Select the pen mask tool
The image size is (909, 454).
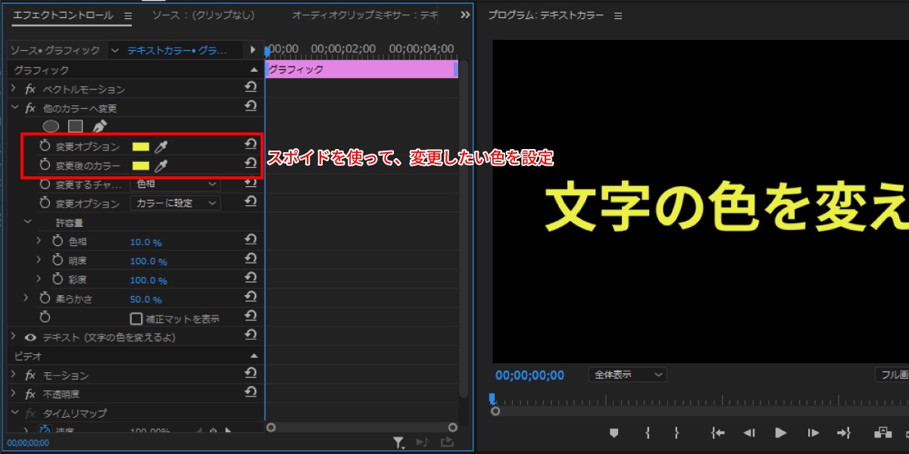[x=100, y=126]
